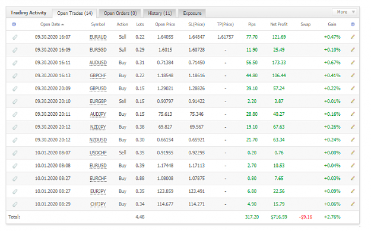Edit the AUDJPY trade with pencil icon

point(353,114)
